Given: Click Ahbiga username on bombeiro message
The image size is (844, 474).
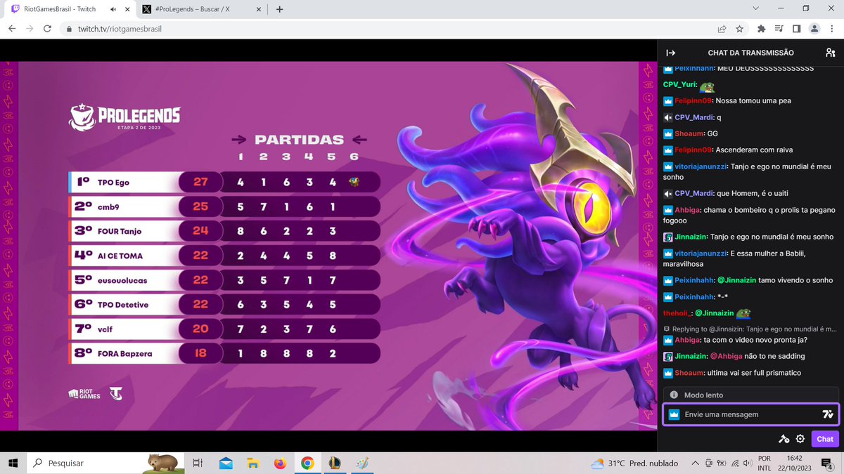Looking at the screenshot, I should (688, 210).
